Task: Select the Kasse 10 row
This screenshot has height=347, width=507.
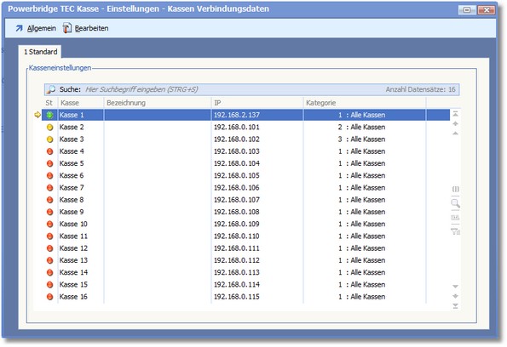Action: pos(245,224)
